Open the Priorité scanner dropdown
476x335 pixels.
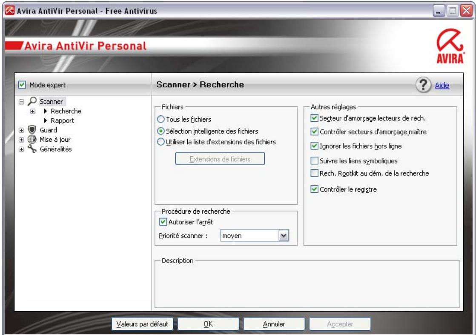tap(284, 235)
